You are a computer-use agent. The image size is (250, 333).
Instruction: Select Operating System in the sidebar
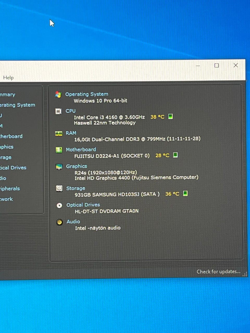click(x=17, y=105)
